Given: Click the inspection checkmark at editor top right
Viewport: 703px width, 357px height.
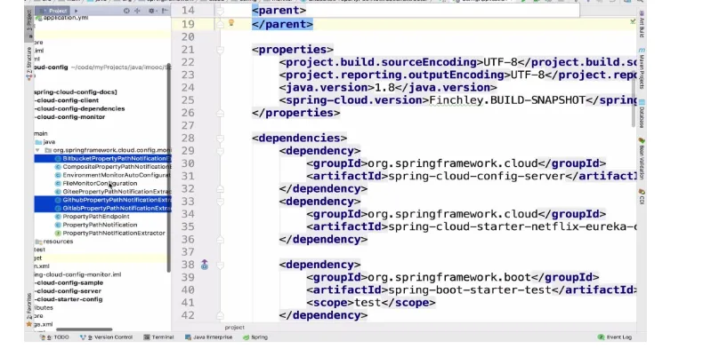Looking at the screenshot, I should coord(633,21).
